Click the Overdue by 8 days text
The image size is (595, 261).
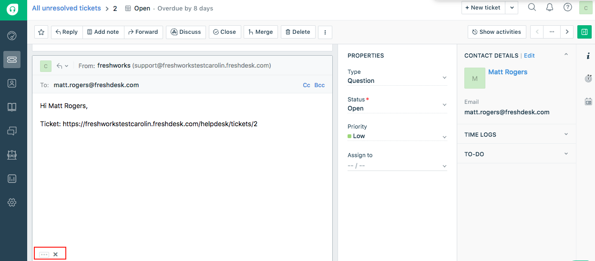coord(185,9)
